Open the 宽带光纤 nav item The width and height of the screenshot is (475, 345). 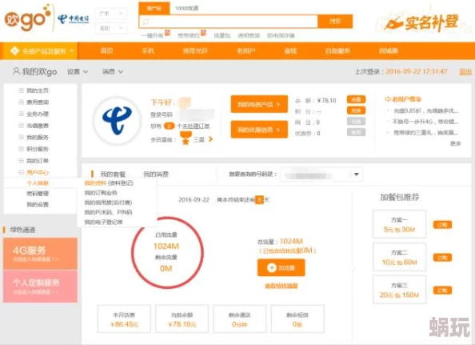[x=195, y=51]
